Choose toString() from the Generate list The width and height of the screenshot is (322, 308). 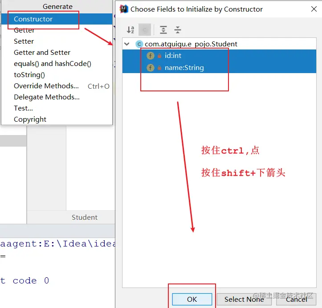coord(57,75)
